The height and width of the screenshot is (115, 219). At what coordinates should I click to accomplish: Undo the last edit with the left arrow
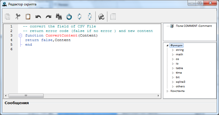click(x=38, y=17)
